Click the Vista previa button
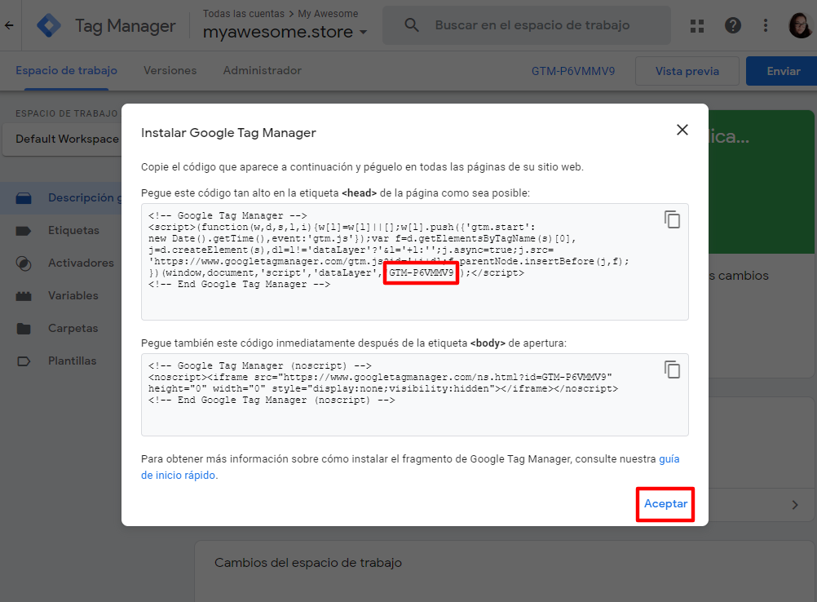 click(687, 71)
